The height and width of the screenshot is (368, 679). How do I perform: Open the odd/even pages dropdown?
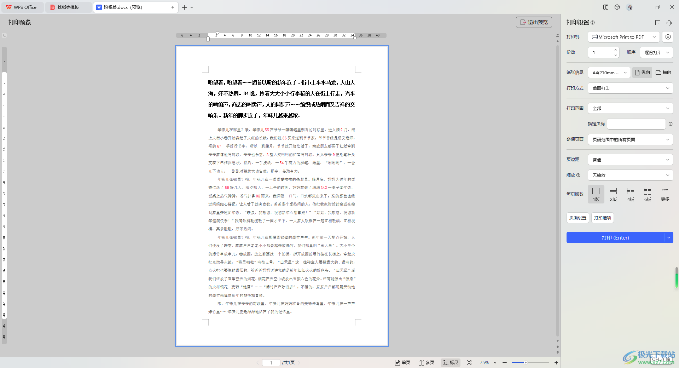click(631, 139)
